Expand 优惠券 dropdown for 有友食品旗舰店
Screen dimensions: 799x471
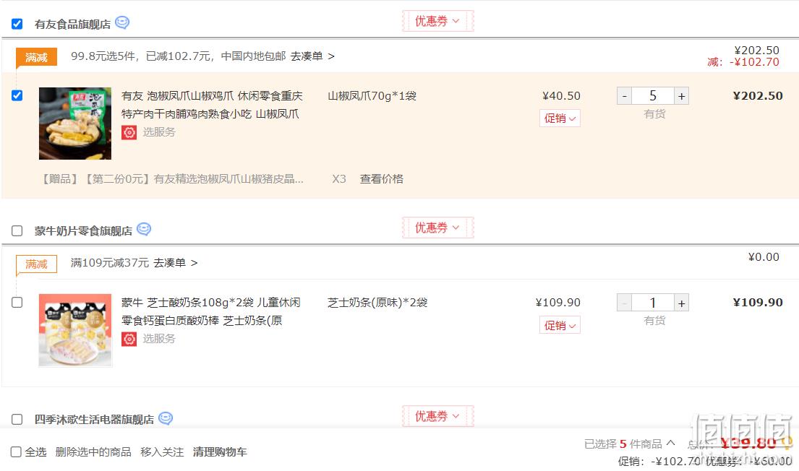(x=437, y=21)
